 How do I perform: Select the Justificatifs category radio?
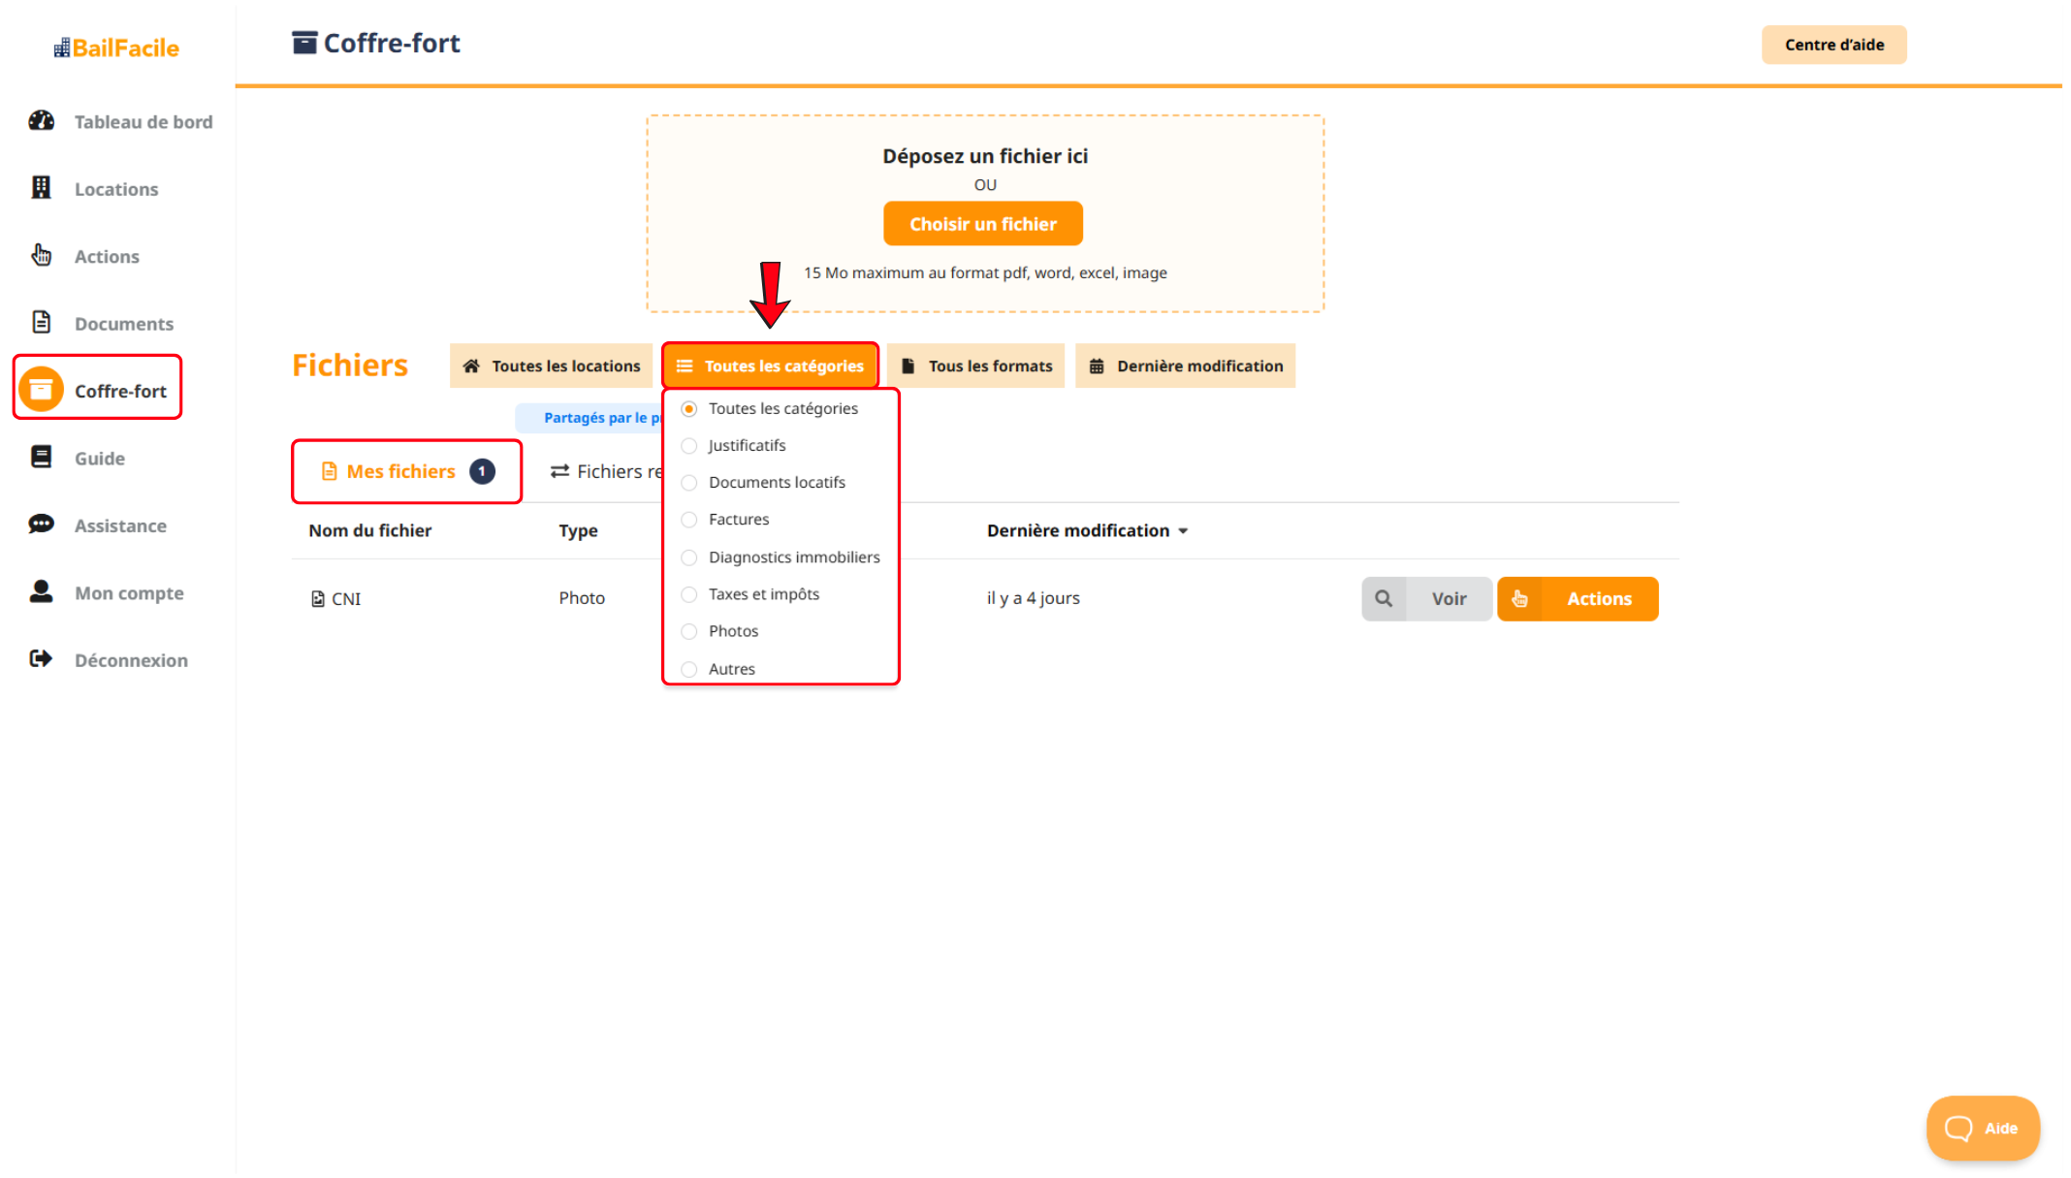689,446
